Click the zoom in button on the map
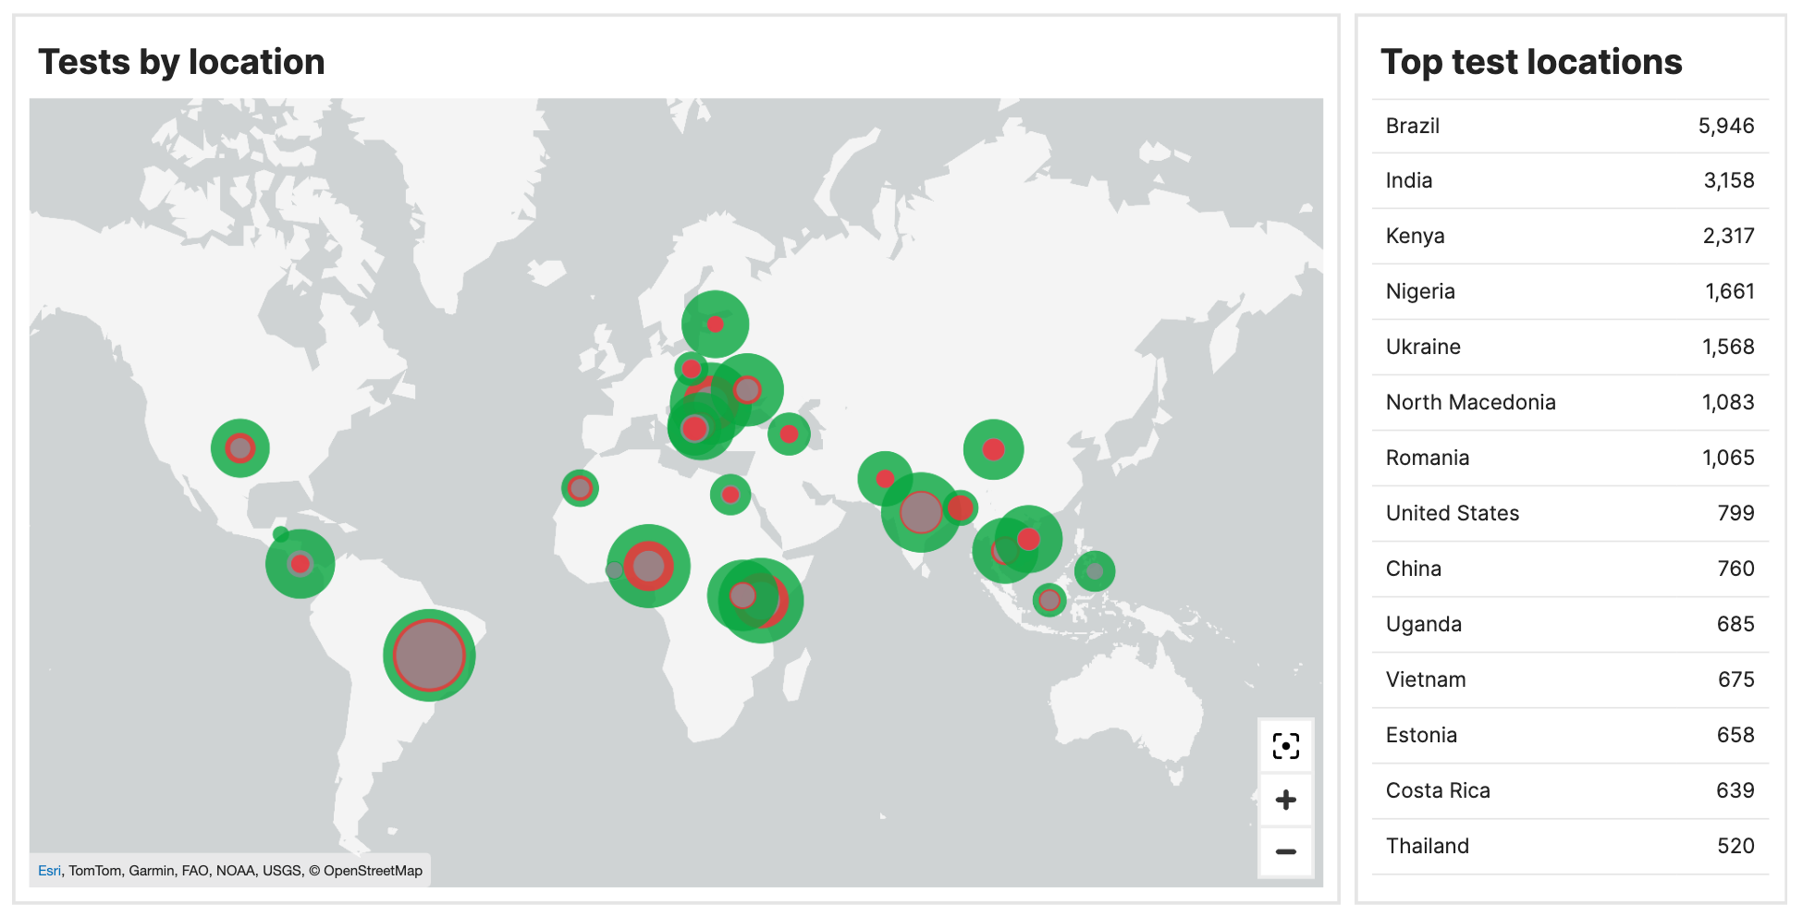Viewport: 1803px width, 917px height. [1285, 799]
